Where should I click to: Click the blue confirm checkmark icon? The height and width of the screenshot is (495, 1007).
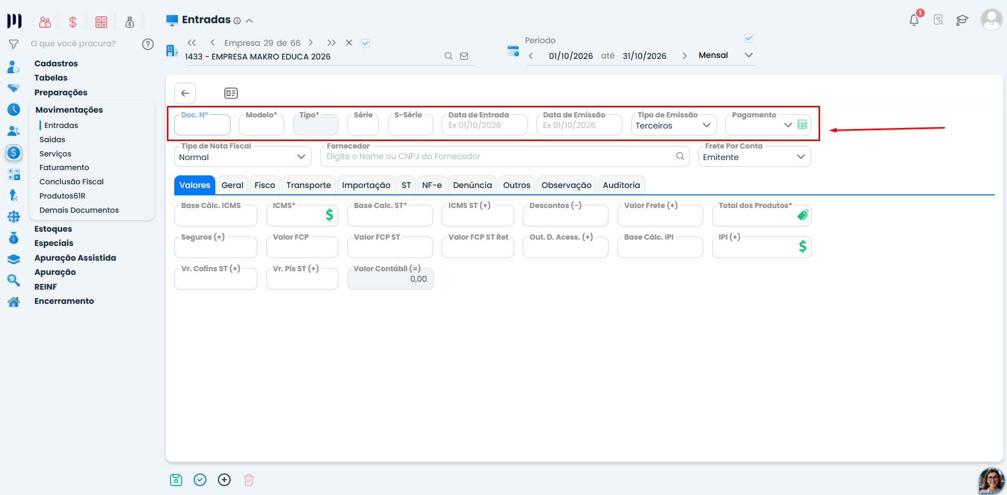[x=200, y=480]
